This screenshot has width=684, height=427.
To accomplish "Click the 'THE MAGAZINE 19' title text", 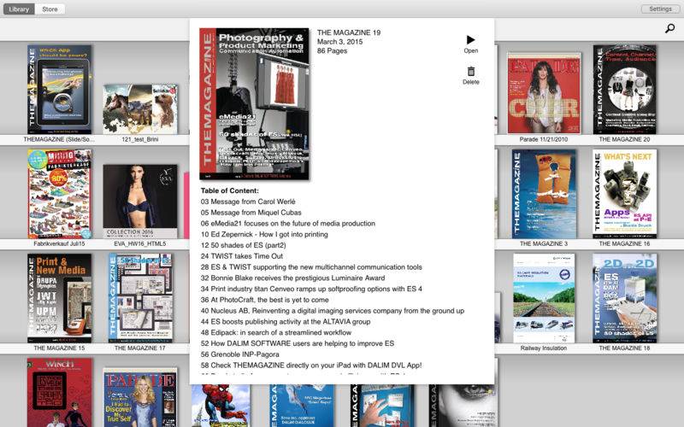I will 349,32.
